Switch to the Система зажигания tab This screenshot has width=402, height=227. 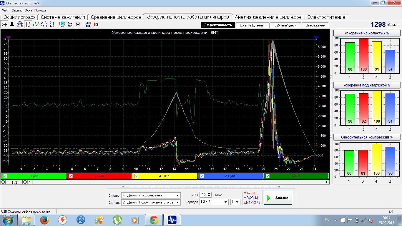63,17
